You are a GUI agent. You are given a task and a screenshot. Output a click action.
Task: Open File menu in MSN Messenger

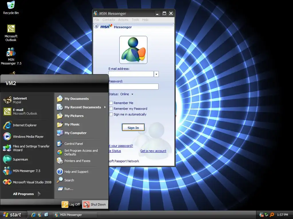(97, 20)
